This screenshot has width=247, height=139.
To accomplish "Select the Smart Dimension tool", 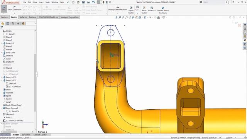I will click(x=15, y=8).
